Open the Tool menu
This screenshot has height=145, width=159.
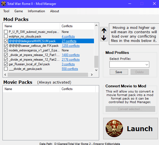(x=6, y=11)
